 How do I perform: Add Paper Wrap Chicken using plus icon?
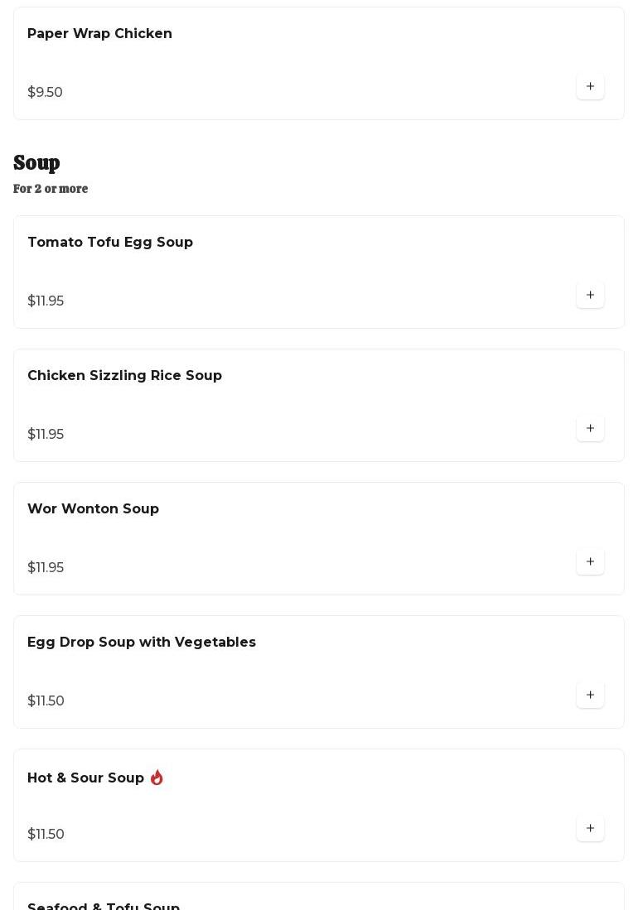pyautogui.click(x=590, y=86)
